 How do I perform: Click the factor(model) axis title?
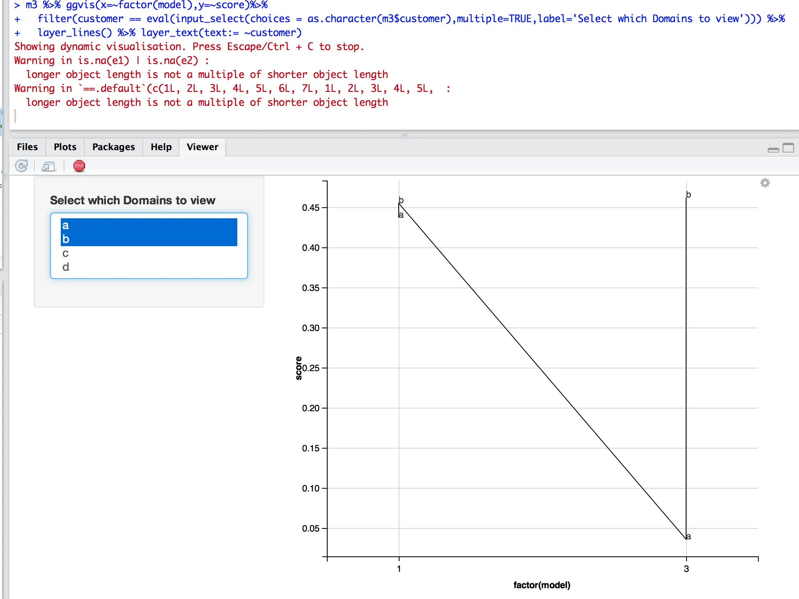tap(542, 585)
